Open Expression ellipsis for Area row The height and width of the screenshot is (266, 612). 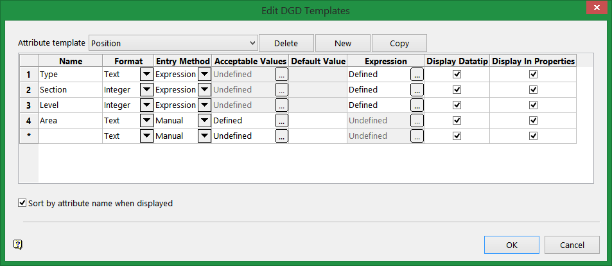(x=417, y=120)
